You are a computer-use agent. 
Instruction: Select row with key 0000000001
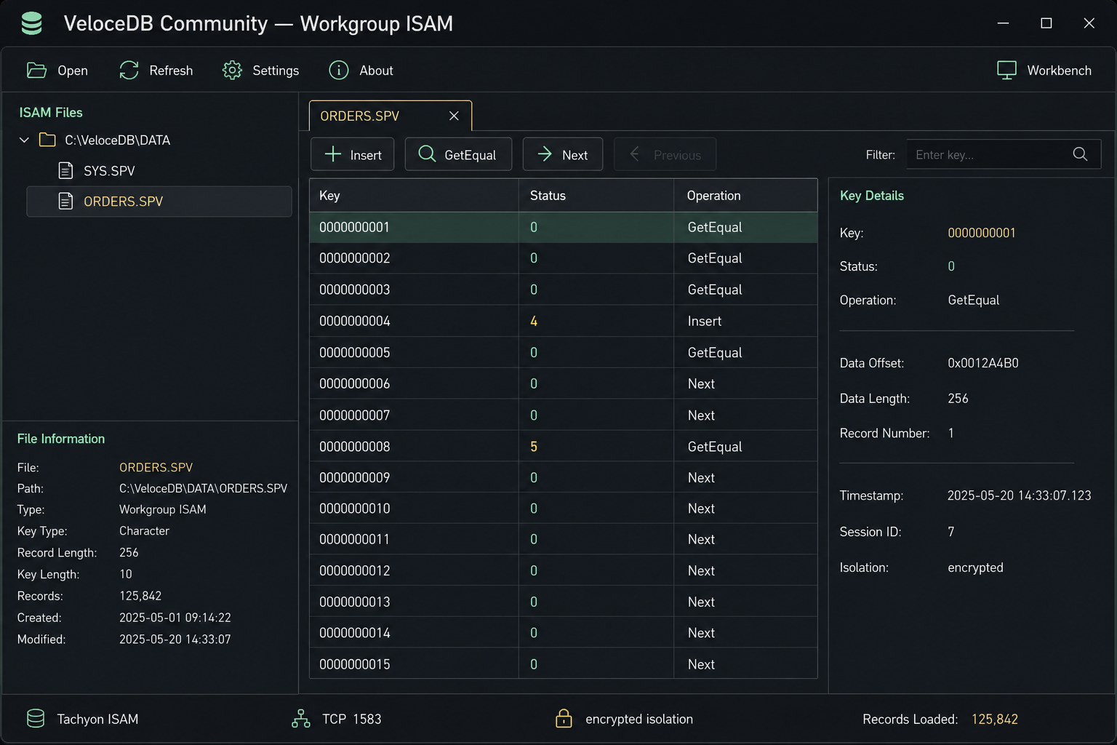564,227
